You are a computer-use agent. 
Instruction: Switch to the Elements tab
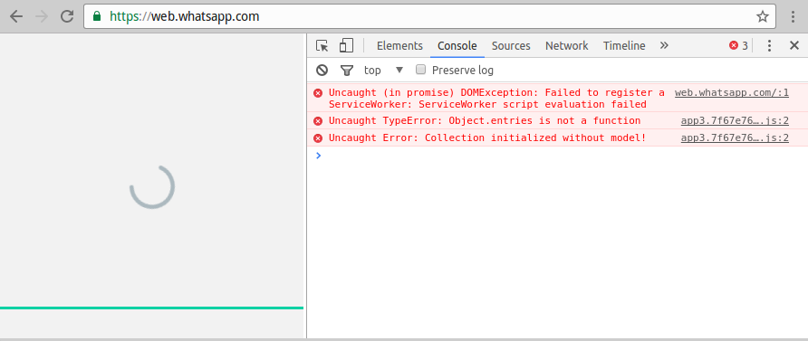(x=399, y=46)
